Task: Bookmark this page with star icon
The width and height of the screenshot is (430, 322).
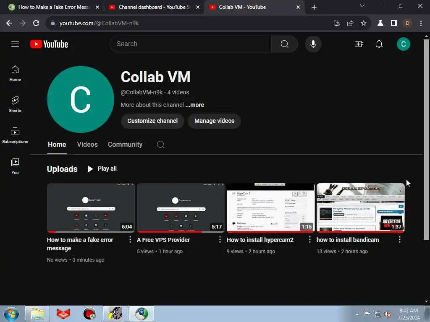Action: click(363, 23)
